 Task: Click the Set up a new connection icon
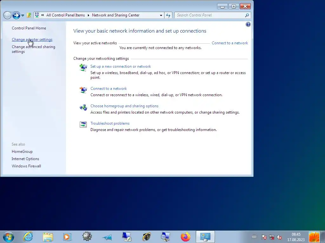point(83,67)
